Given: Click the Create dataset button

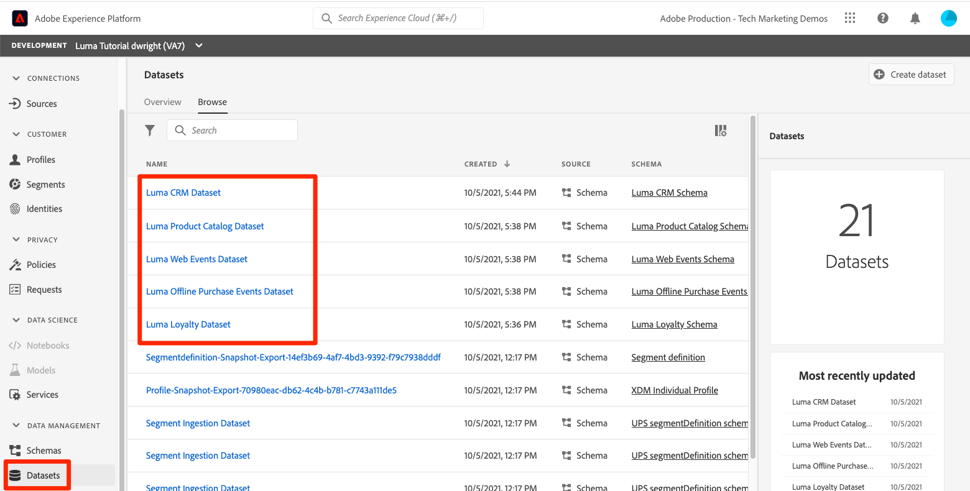Looking at the screenshot, I should (x=911, y=75).
